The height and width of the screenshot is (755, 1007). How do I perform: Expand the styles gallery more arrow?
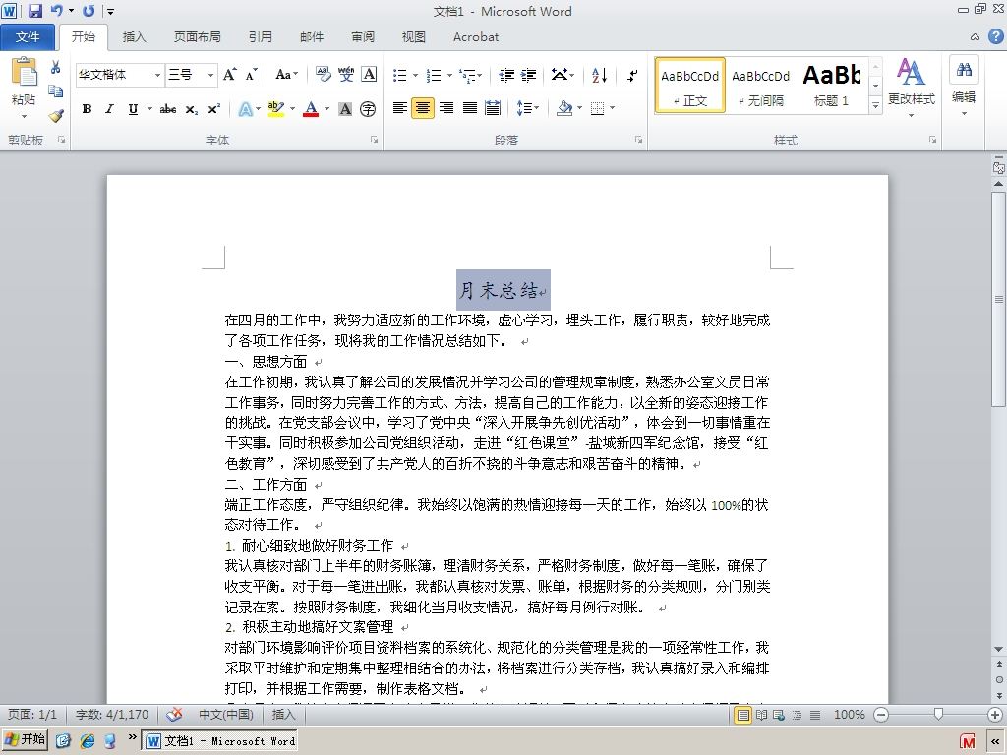pos(875,106)
